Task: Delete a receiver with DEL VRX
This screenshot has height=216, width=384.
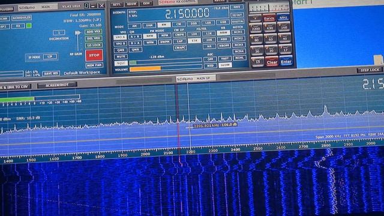Action: (94, 38)
